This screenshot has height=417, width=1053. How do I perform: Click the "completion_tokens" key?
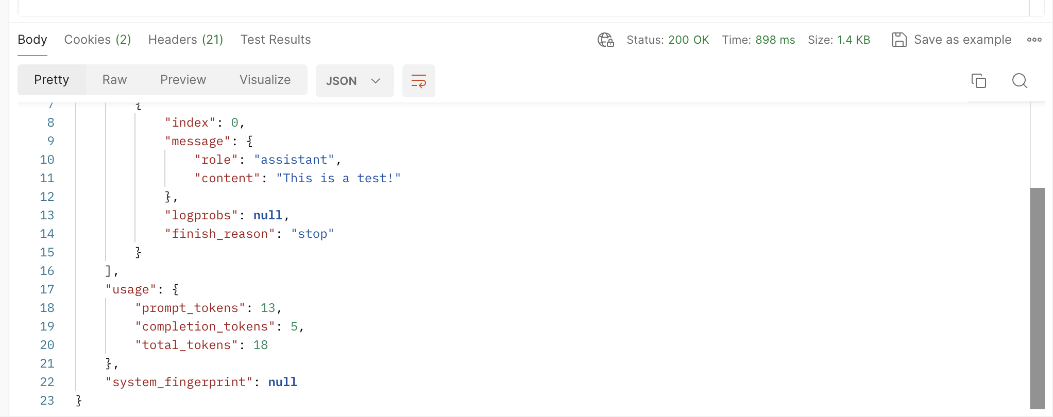pyautogui.click(x=205, y=326)
